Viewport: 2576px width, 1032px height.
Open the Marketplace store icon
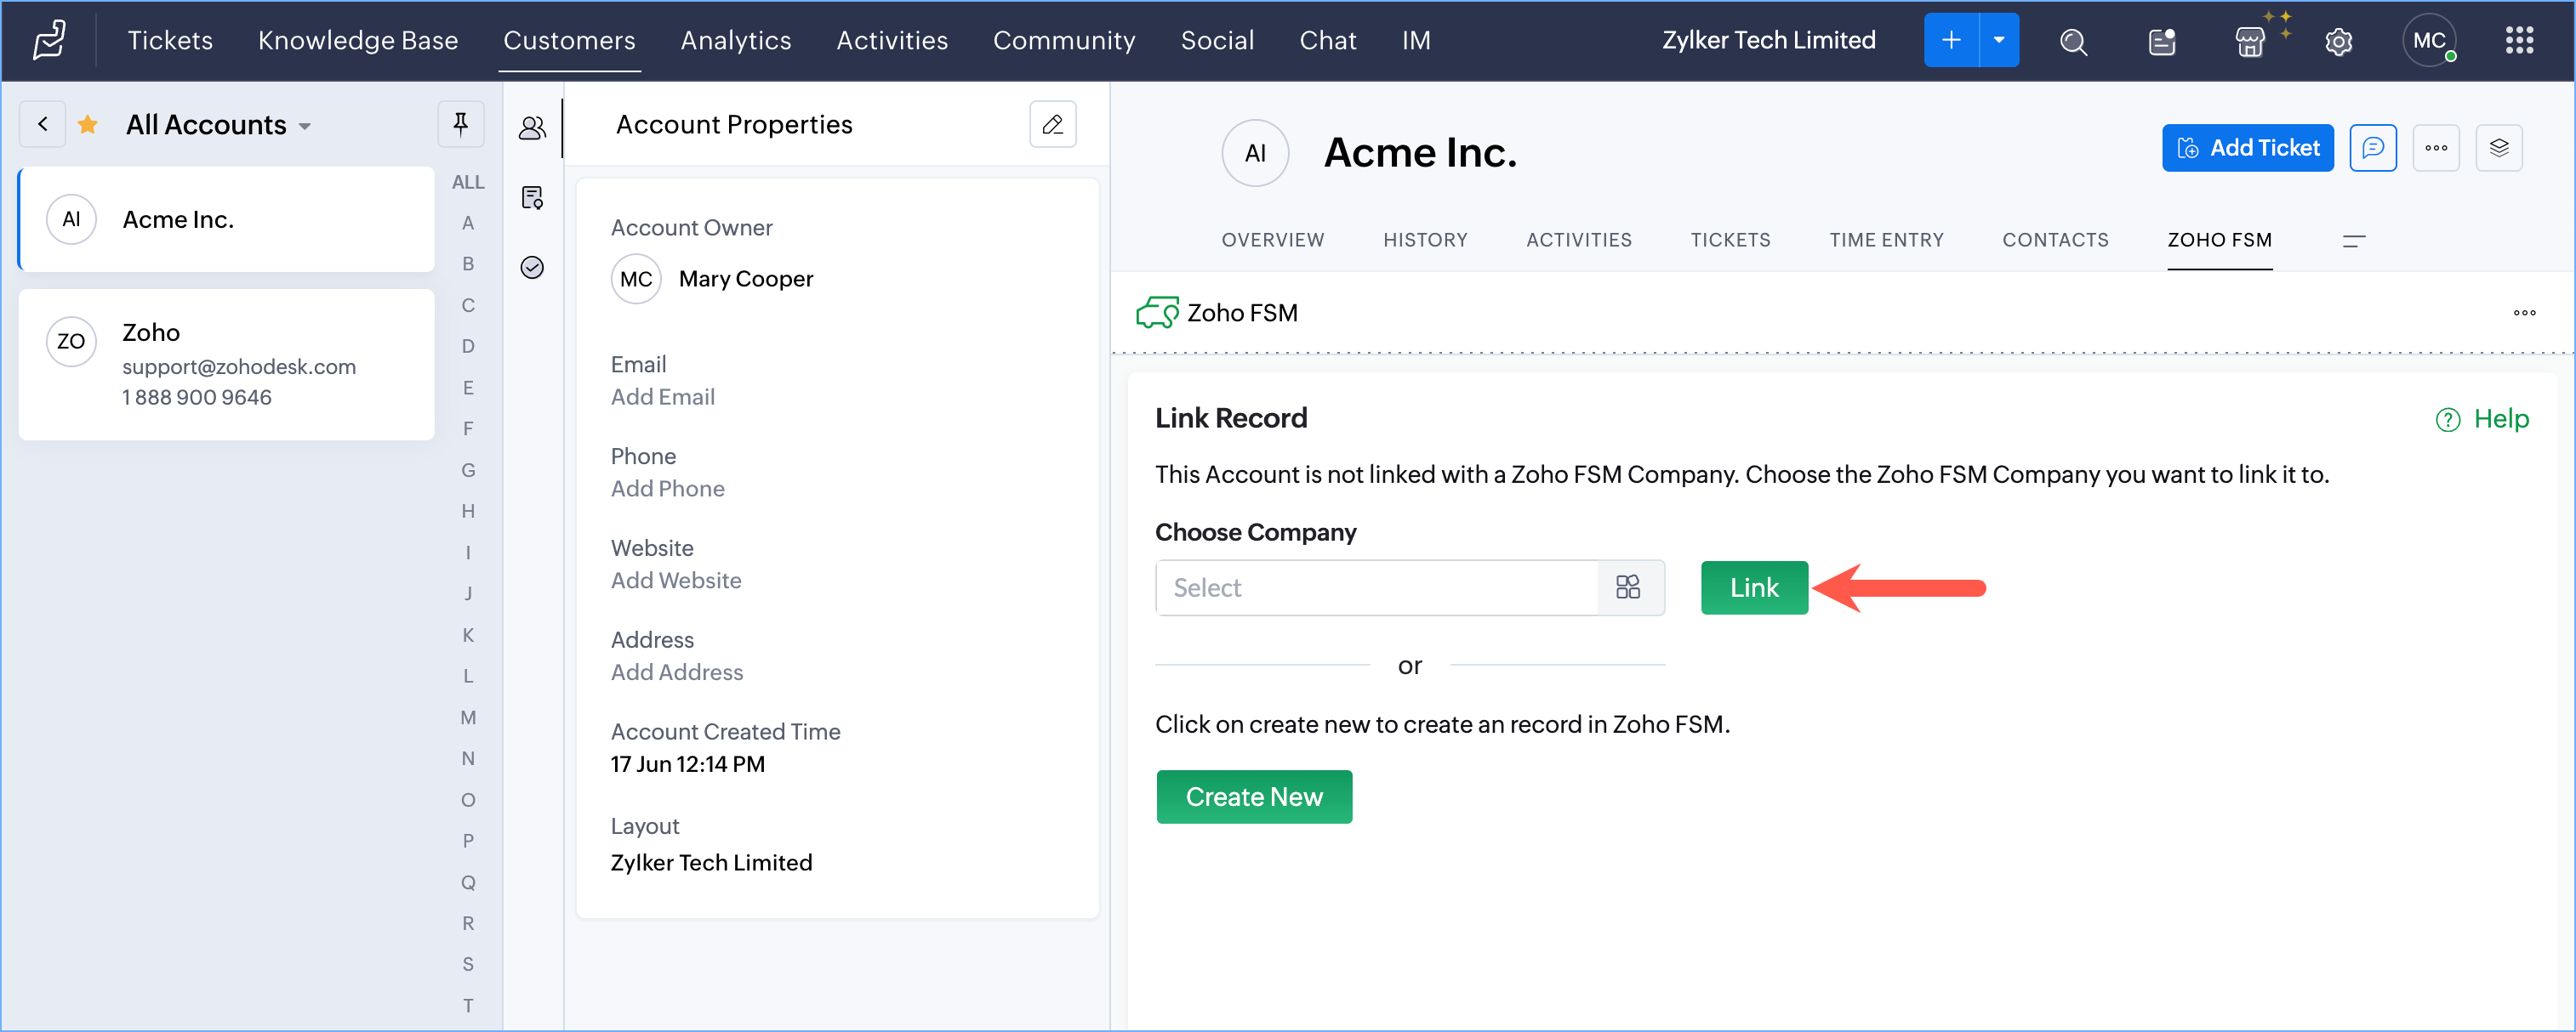pos(2250,41)
